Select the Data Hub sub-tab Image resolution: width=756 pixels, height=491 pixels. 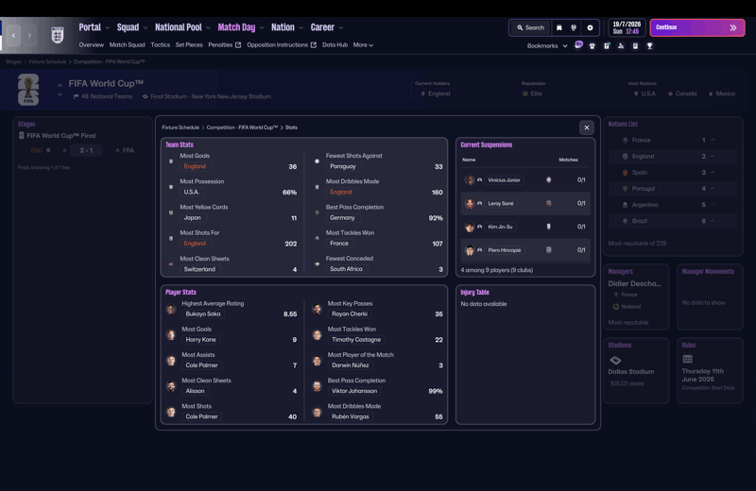[335, 44]
